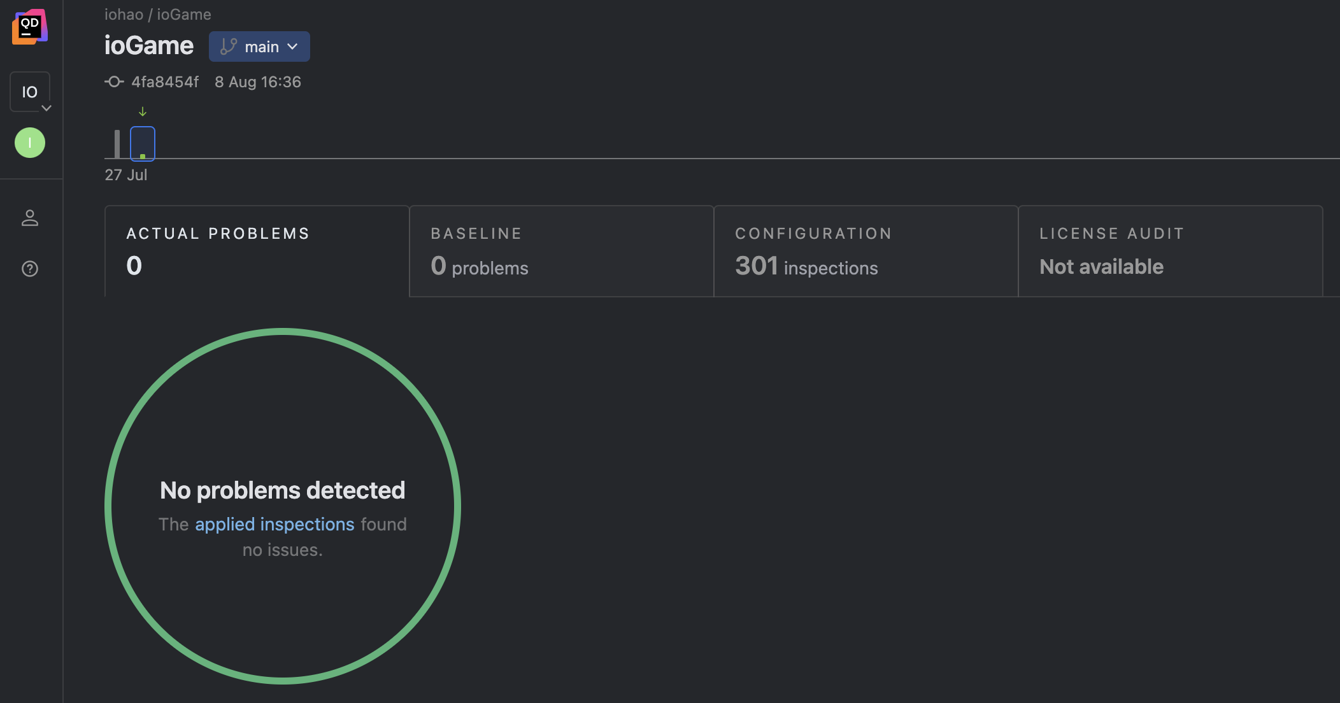Click the git branch icon

tap(229, 46)
